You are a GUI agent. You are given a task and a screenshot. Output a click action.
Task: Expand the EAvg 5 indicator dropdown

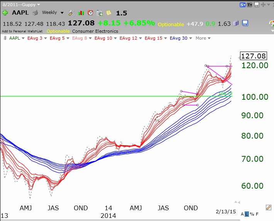68,38
